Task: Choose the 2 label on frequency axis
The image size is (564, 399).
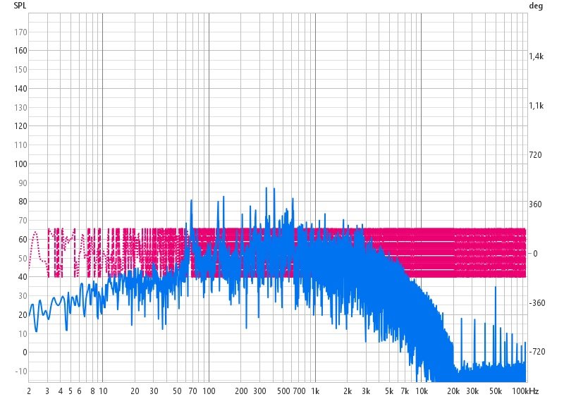Action: click(29, 391)
